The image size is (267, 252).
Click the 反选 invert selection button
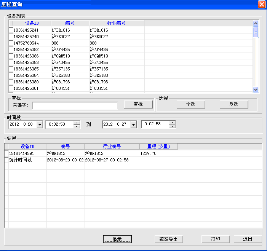coord(234,104)
